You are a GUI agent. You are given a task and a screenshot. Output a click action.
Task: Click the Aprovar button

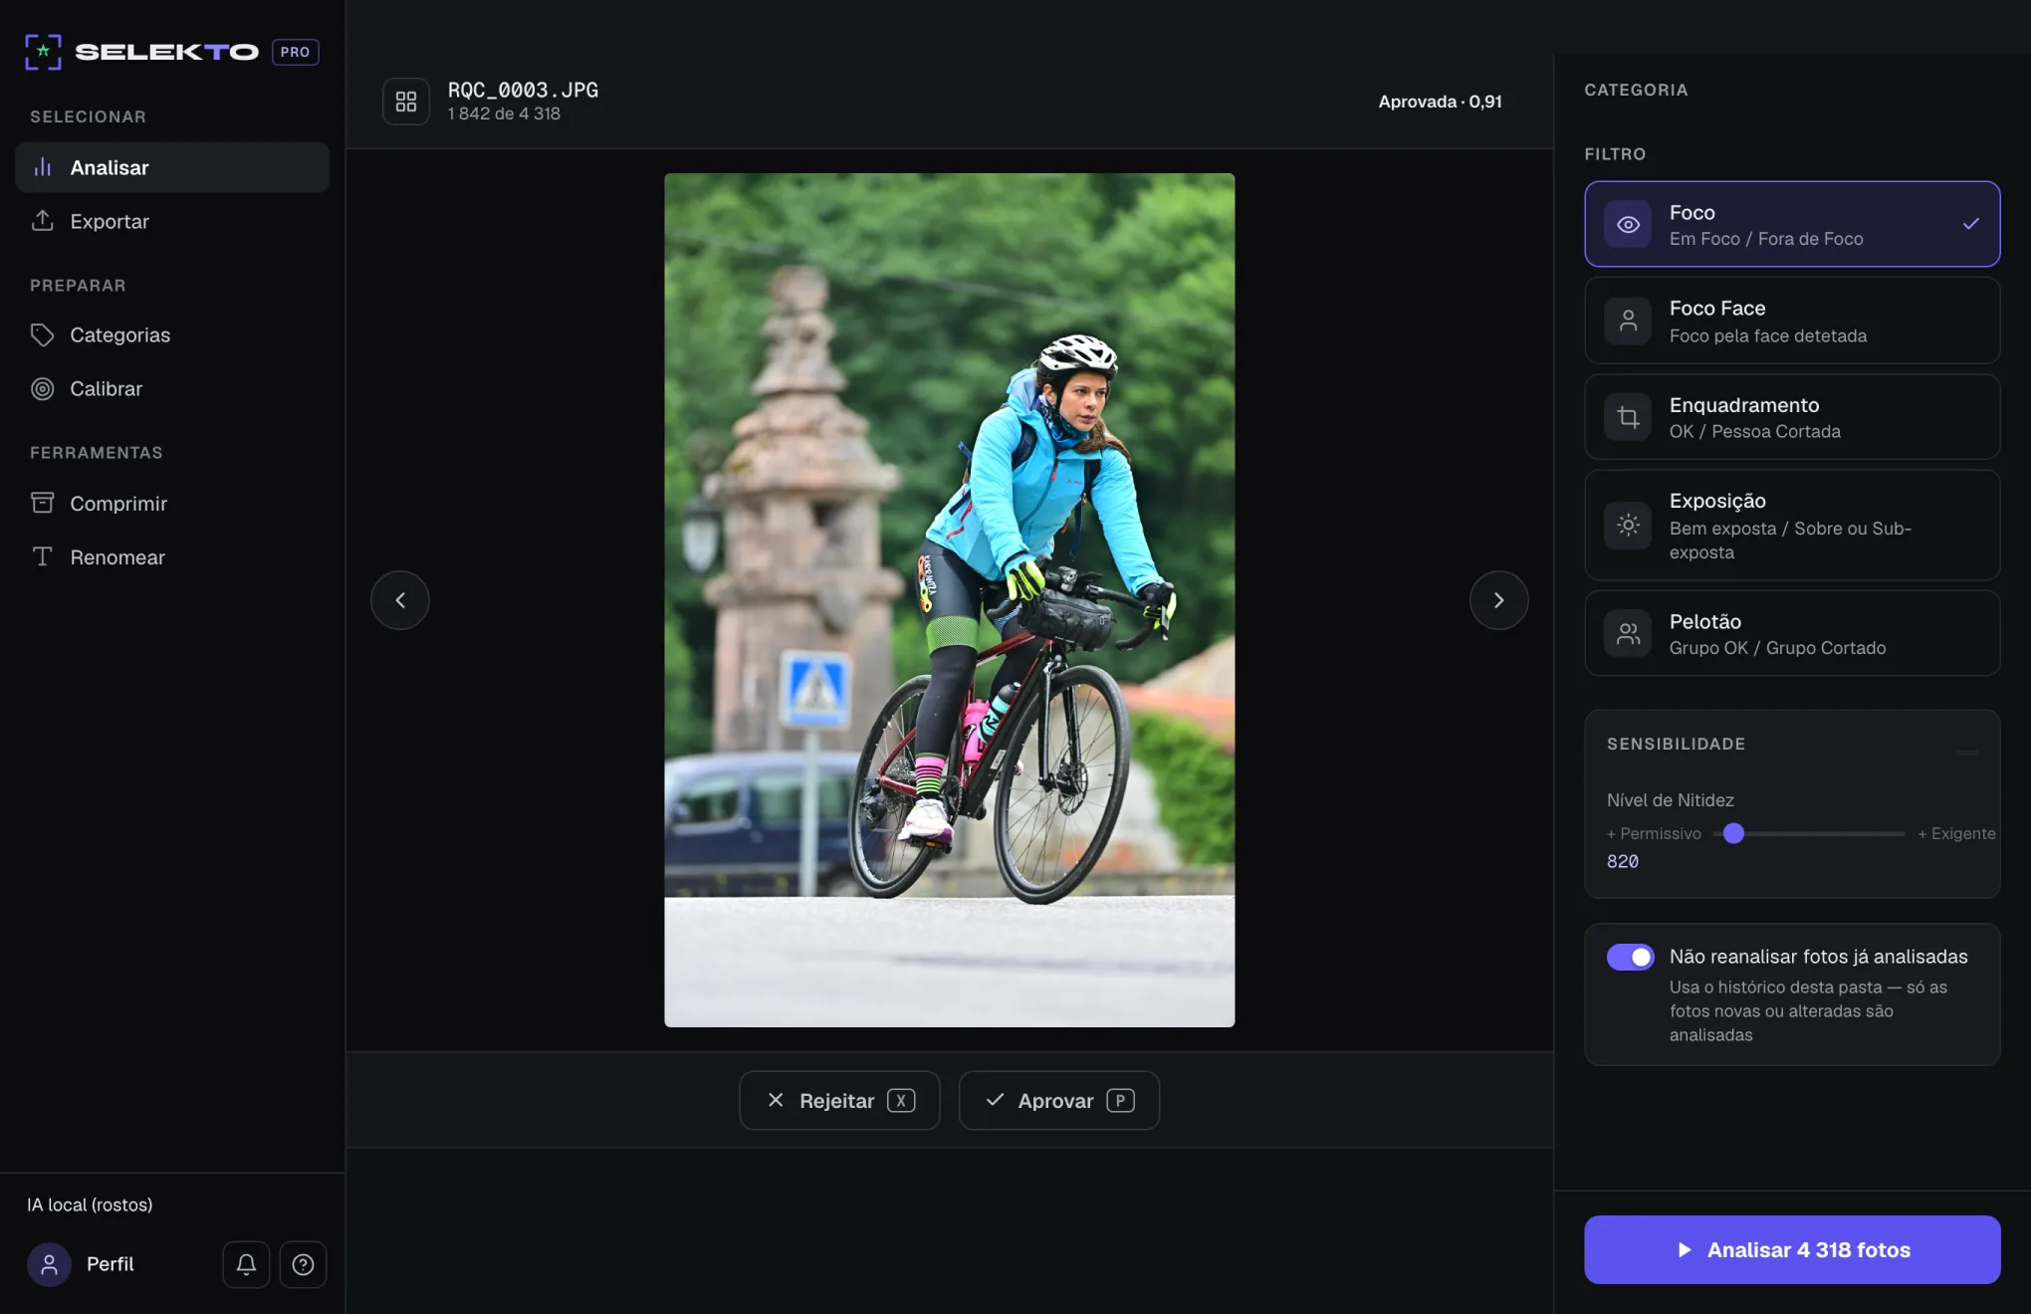coord(1059,1100)
